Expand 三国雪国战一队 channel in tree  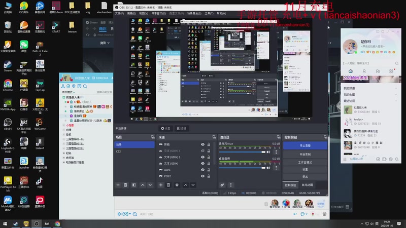(x=64, y=139)
